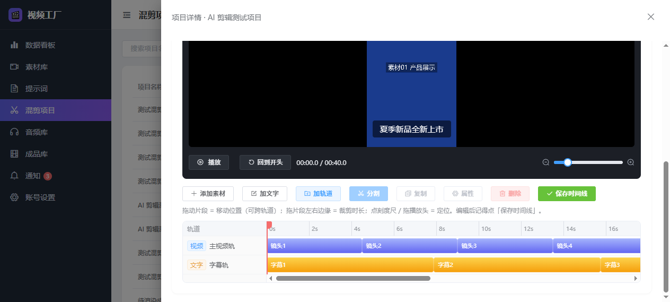
Task: Click timeline scroll right arrow
Action: [x=636, y=278]
